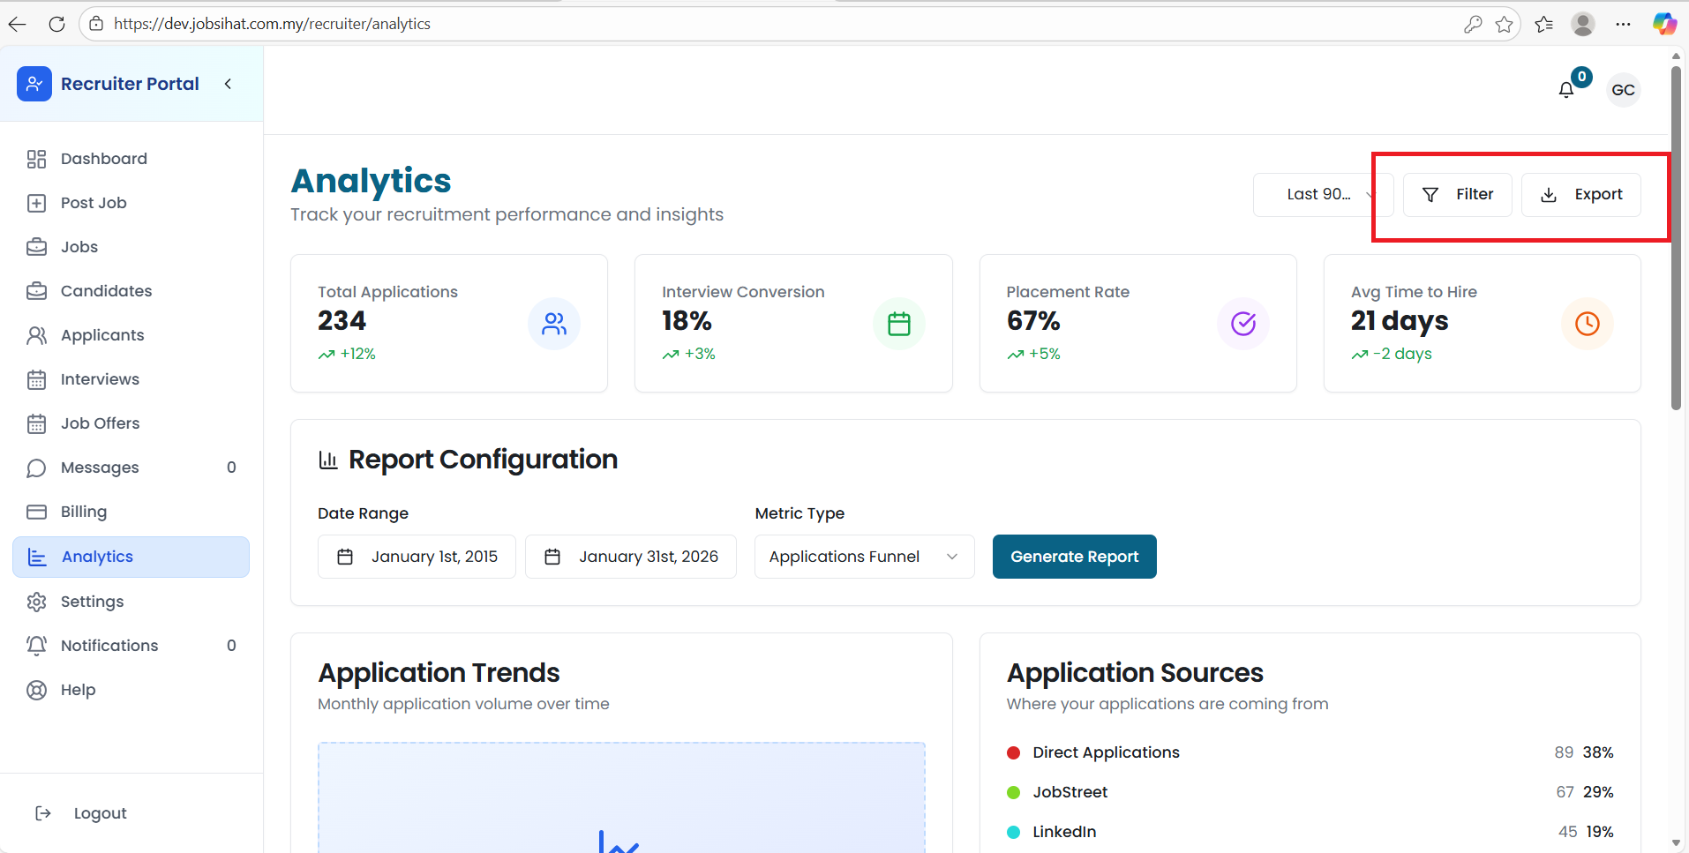Favorite this page with the browser star
This screenshot has width=1689, height=853.
(x=1505, y=24)
